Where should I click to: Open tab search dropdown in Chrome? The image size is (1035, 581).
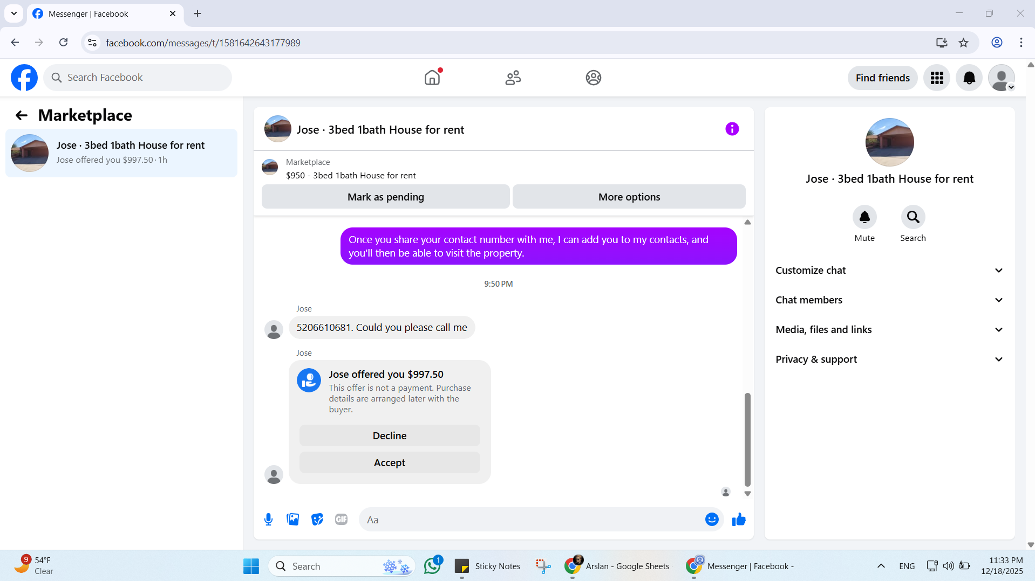14,13
